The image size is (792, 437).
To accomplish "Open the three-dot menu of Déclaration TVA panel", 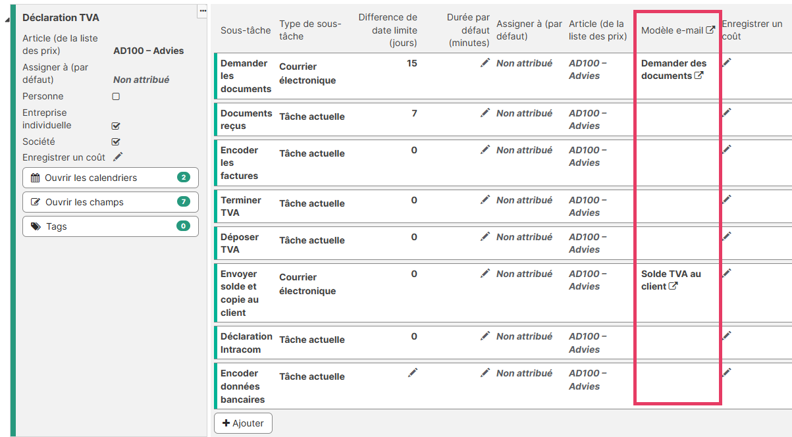I will tap(203, 11).
